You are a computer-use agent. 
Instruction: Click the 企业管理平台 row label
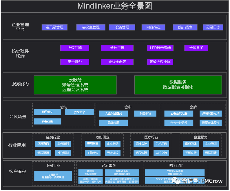pos(20,27)
